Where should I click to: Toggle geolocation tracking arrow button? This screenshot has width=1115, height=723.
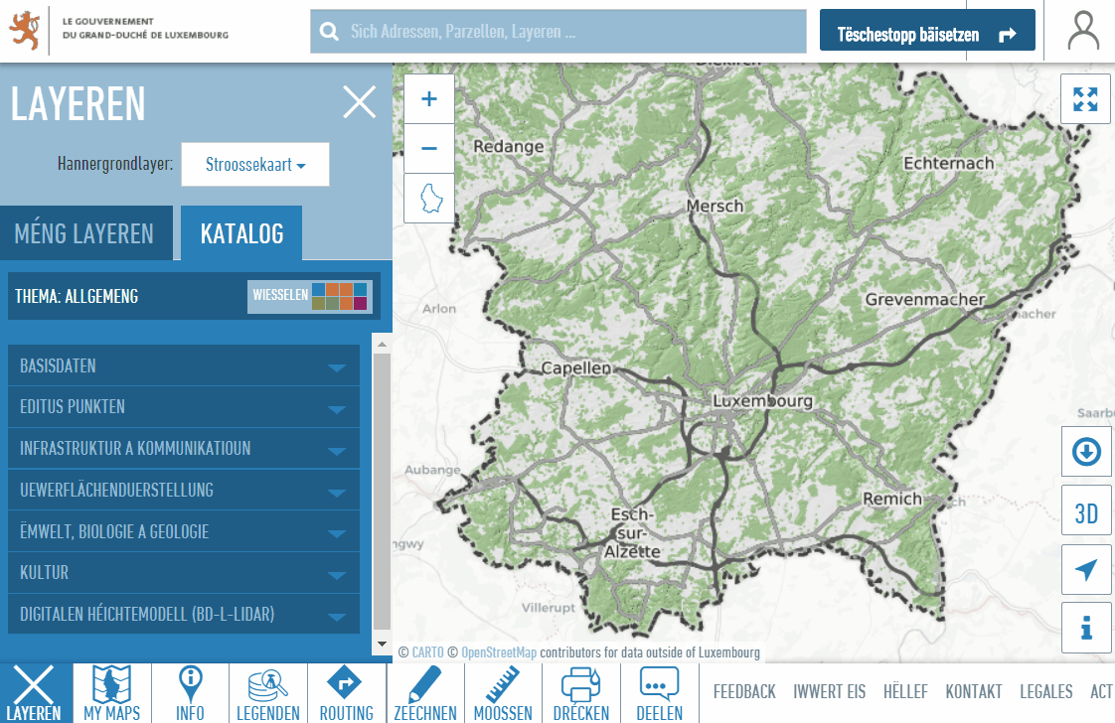(1086, 570)
